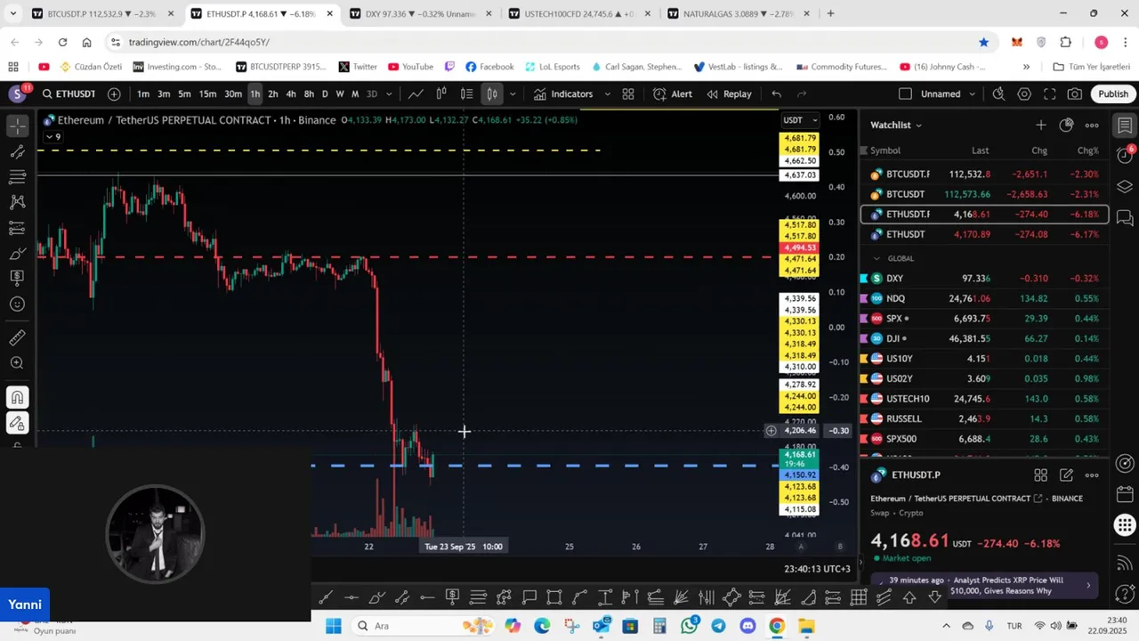Click the Publish button
This screenshot has height=641, width=1139.
coord(1112,93)
